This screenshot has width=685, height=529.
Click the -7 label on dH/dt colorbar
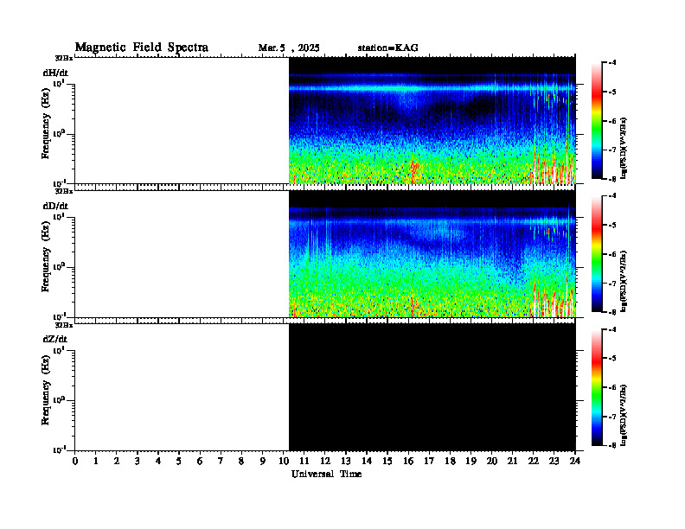pyautogui.click(x=611, y=150)
